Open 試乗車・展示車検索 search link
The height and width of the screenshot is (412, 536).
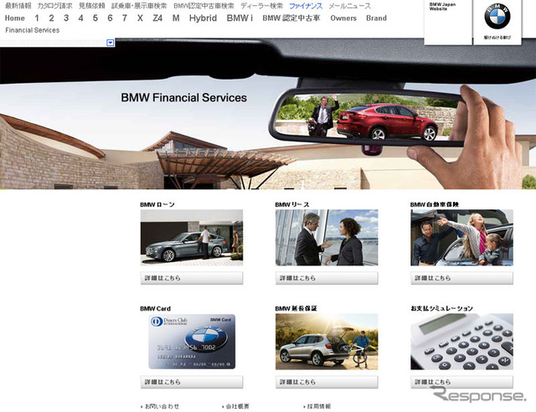(139, 6)
